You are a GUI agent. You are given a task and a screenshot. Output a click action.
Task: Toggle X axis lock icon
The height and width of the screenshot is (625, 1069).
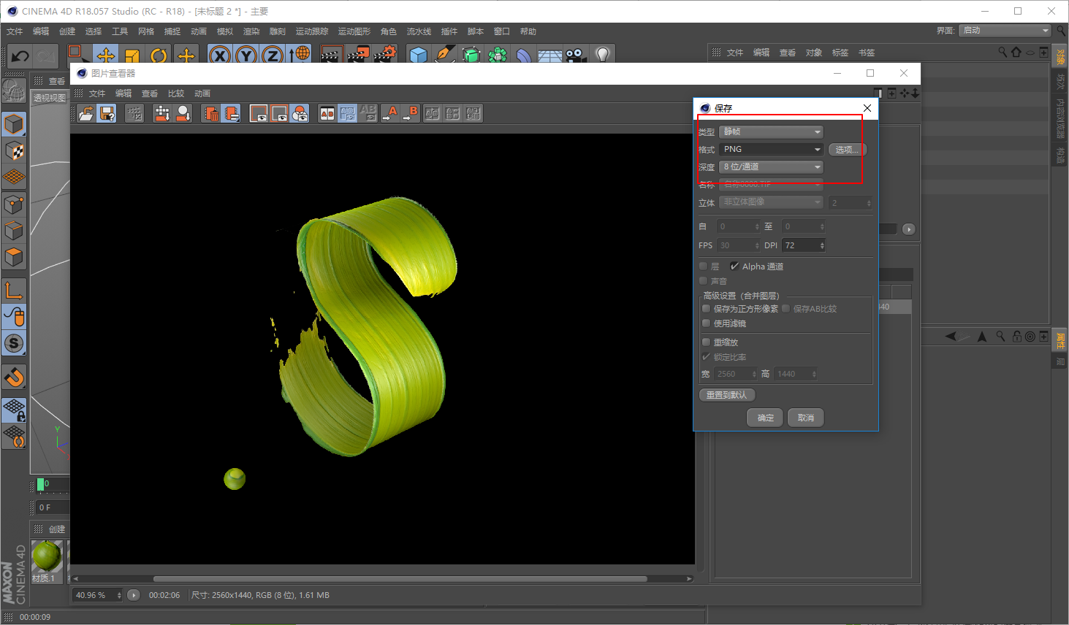click(220, 55)
